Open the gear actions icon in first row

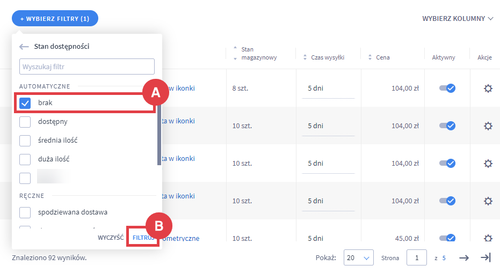click(488, 88)
